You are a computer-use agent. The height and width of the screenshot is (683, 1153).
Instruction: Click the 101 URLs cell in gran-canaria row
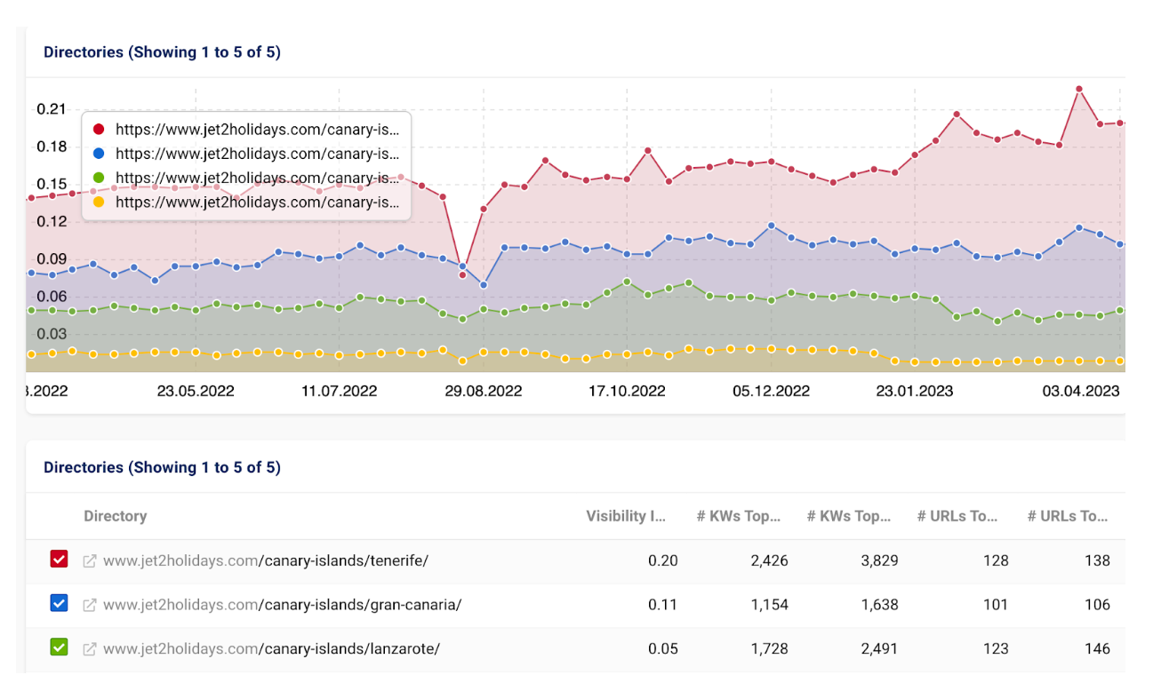tap(996, 605)
